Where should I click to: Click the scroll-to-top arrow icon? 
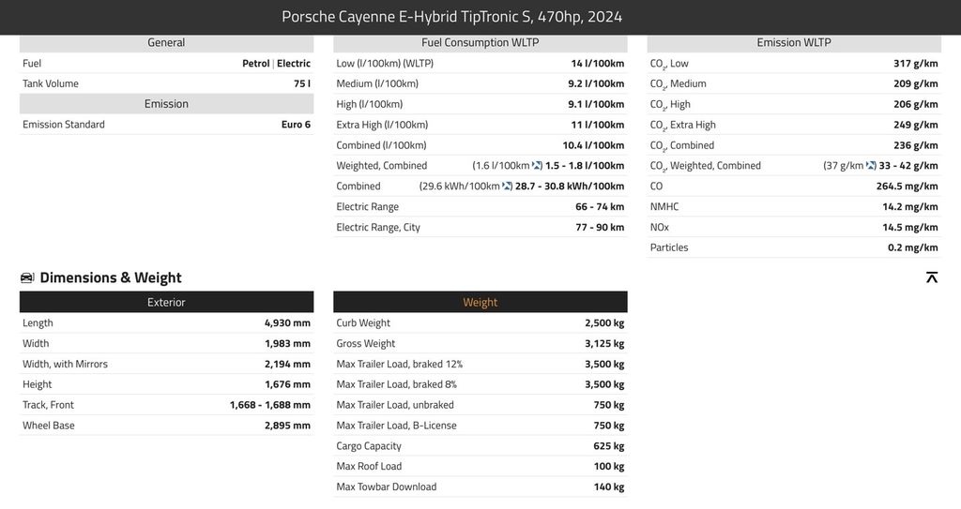[x=932, y=277]
